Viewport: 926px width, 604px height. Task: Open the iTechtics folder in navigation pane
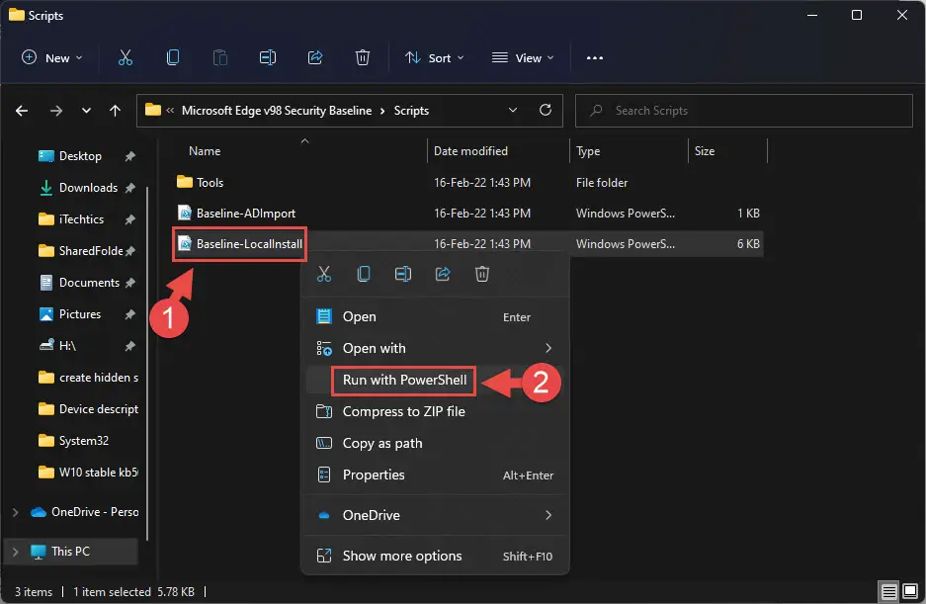(81, 219)
